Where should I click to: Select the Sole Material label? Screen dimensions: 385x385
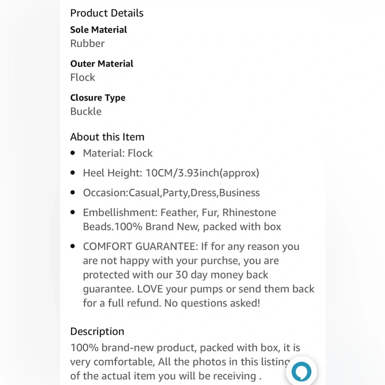pyautogui.click(x=99, y=30)
